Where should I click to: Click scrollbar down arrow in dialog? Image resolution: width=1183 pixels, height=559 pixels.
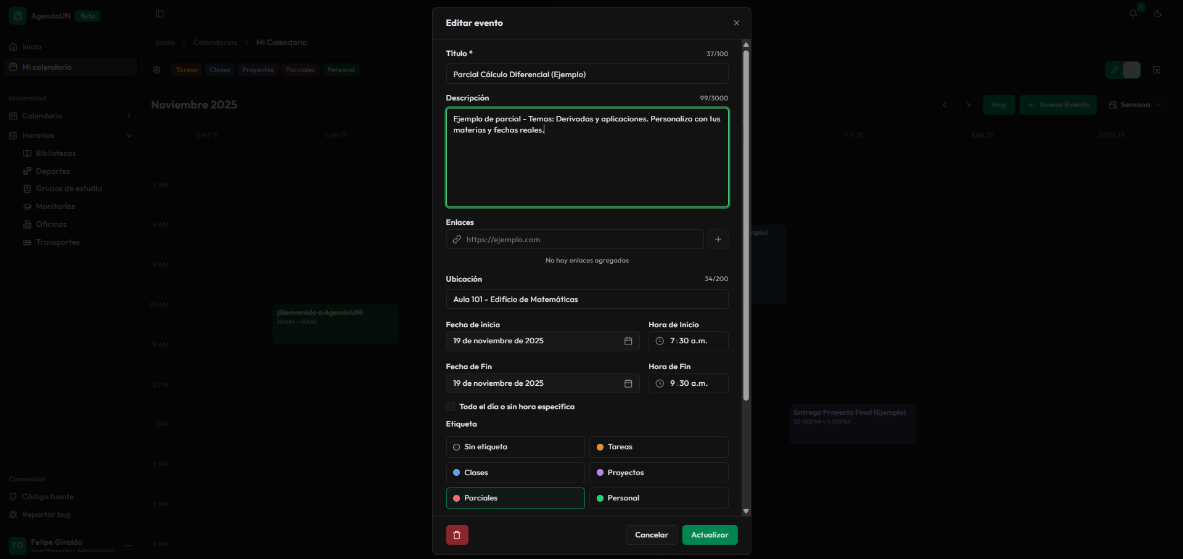click(x=746, y=511)
